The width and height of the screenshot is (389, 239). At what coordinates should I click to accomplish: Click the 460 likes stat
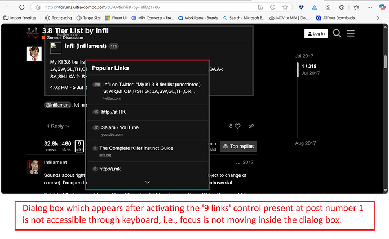[67, 147]
